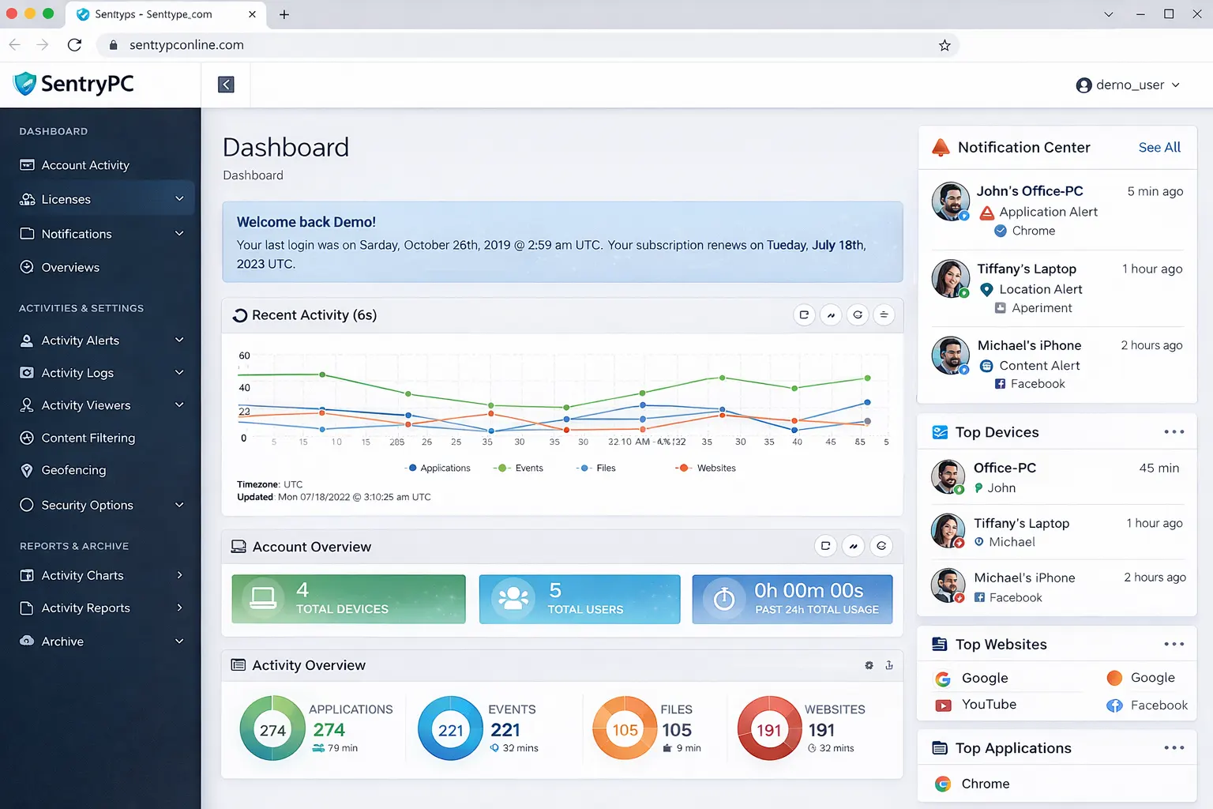Click the refresh icon on Recent Activity
The width and height of the screenshot is (1213, 809).
858,314
